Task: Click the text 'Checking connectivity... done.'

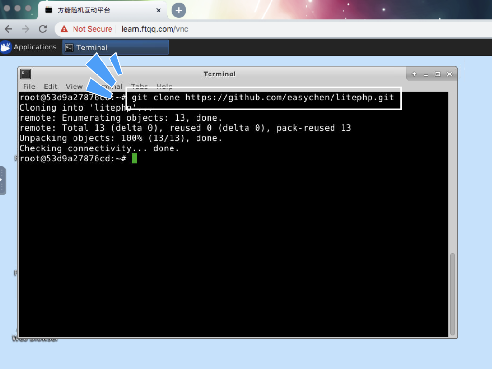Action: [99, 148]
